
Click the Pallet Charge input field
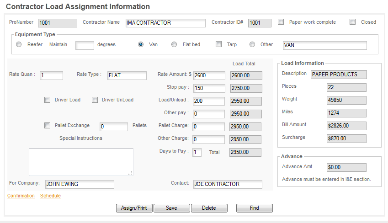click(209, 127)
